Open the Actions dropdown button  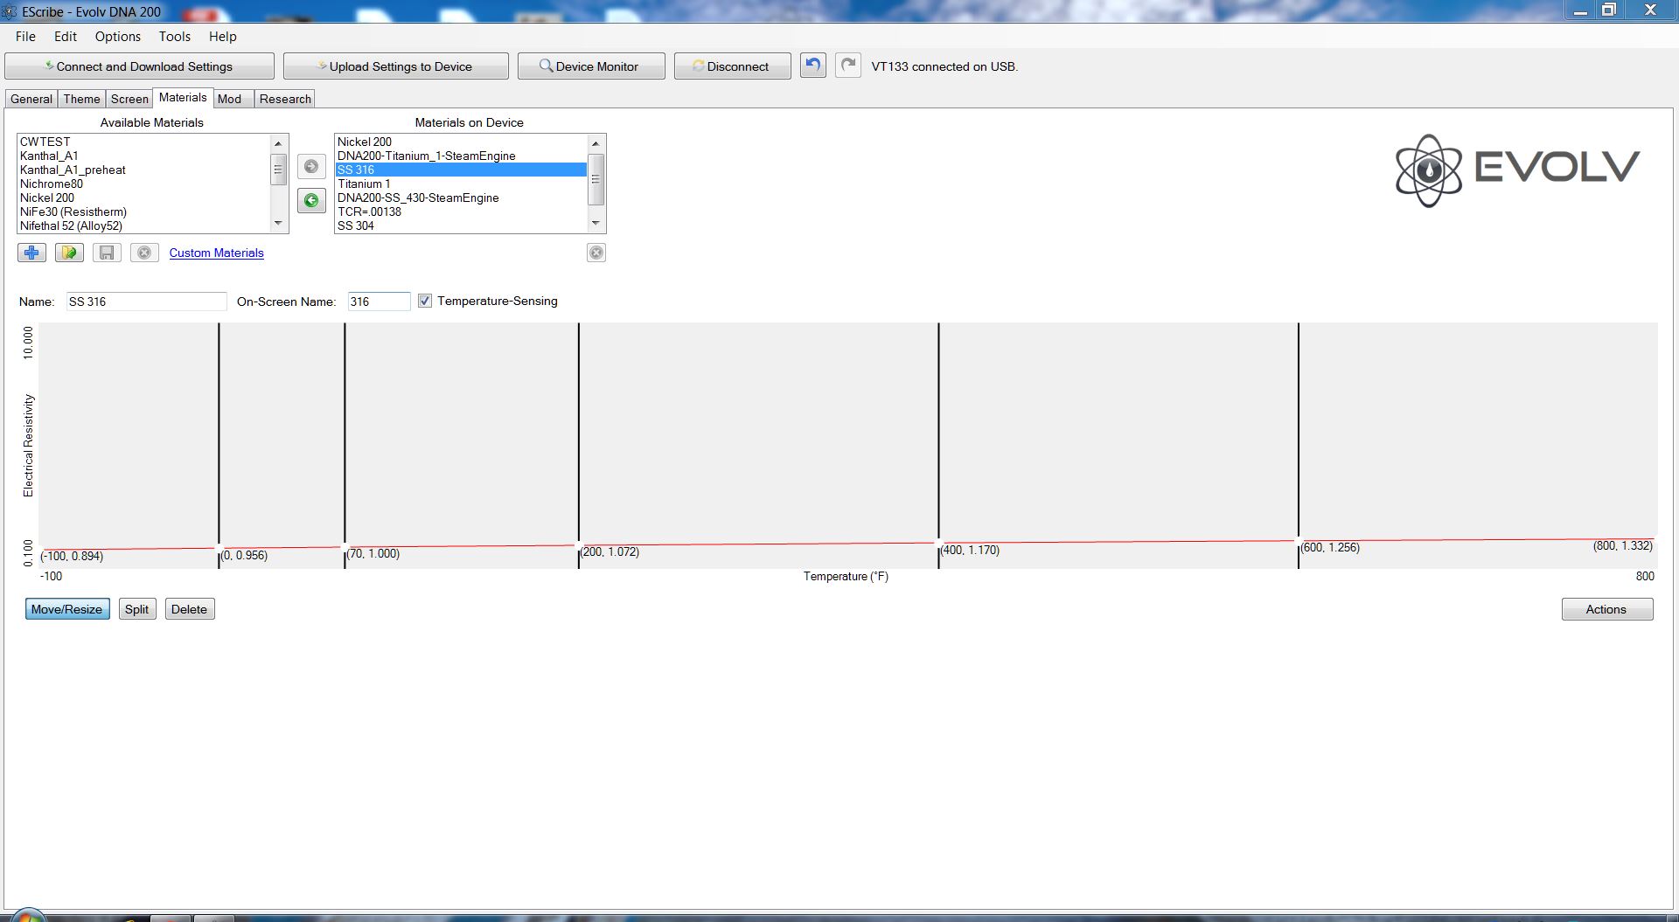click(1606, 609)
